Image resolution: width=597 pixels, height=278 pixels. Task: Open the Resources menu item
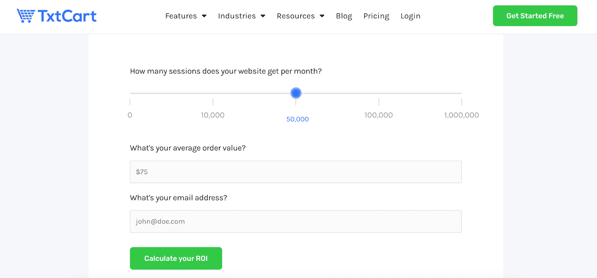pos(296,16)
